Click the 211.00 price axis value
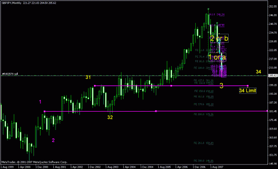 [273, 68]
